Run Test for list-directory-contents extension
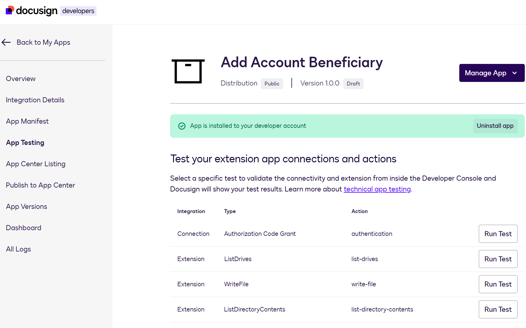This screenshot has height=328, width=526. point(498,309)
